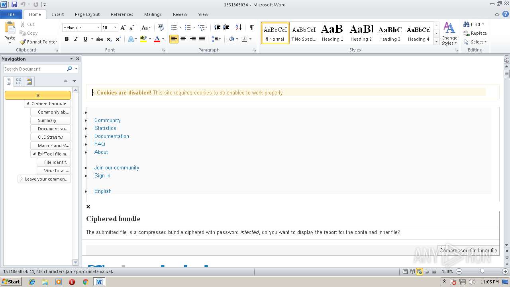
Task: Open the Documentation link
Action: [x=112, y=136]
